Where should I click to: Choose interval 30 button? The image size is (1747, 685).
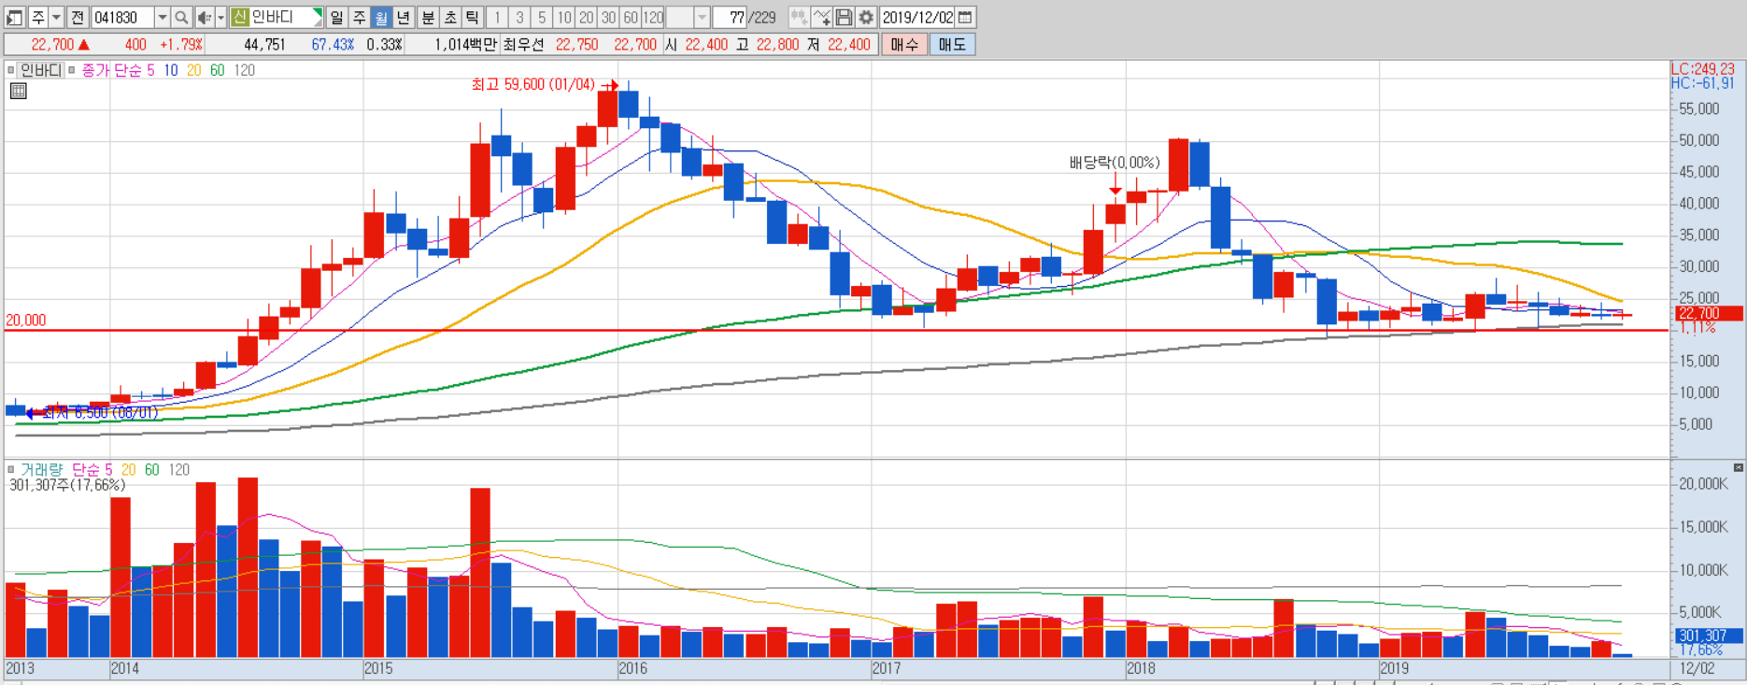tap(609, 17)
